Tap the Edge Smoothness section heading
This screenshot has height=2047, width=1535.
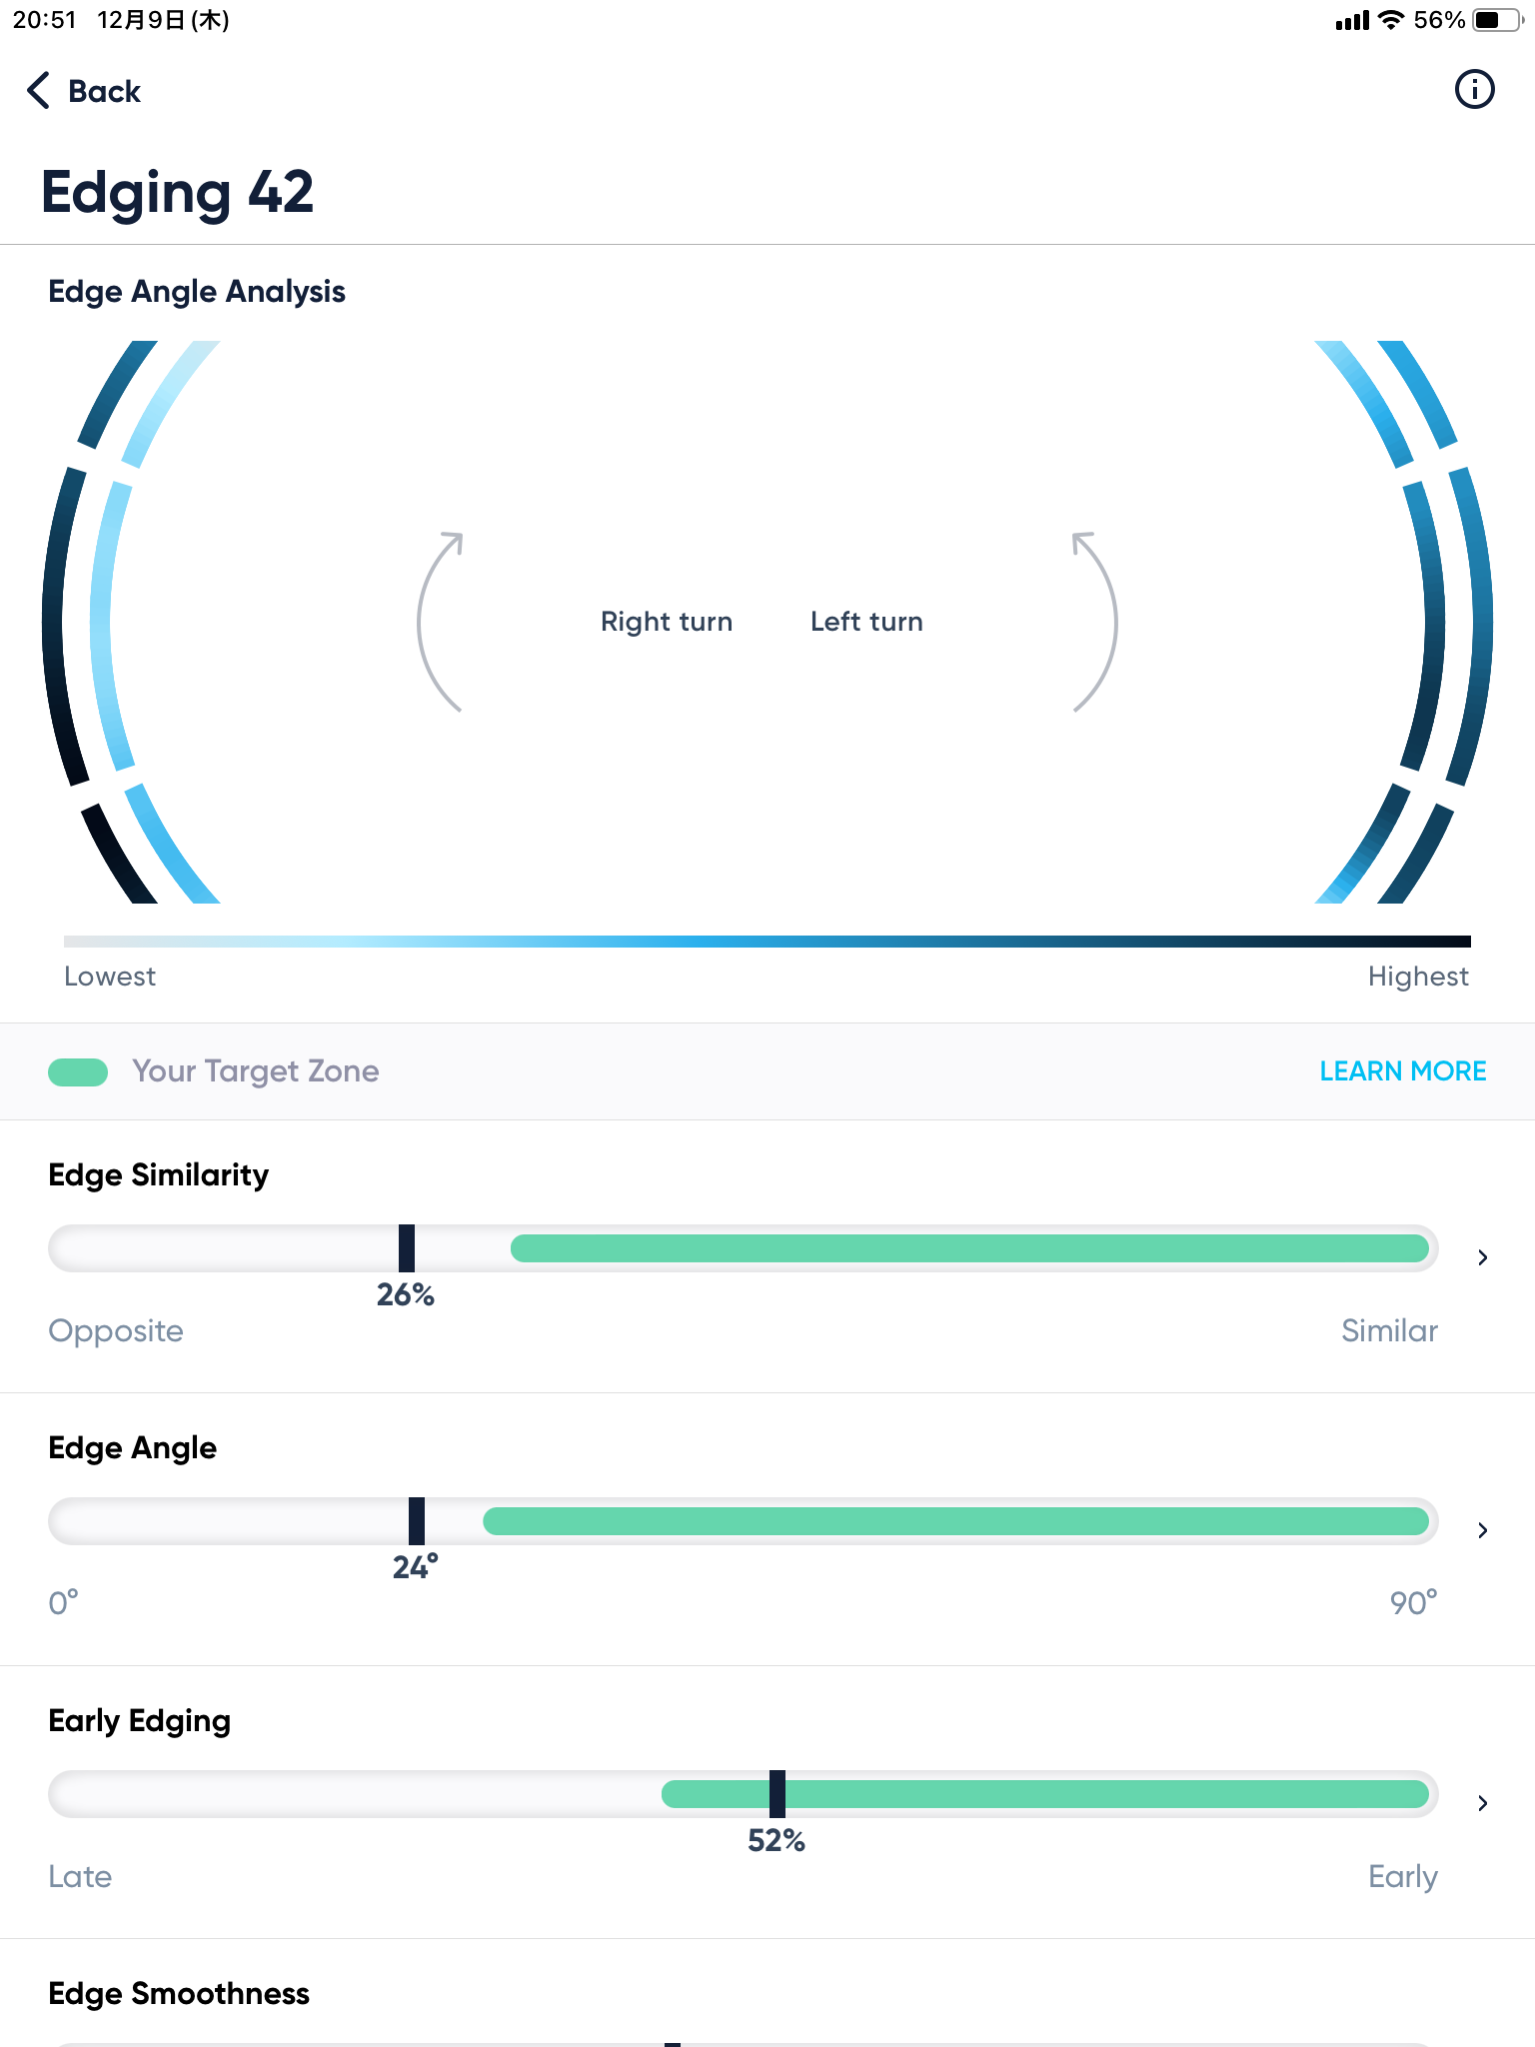click(x=179, y=1994)
